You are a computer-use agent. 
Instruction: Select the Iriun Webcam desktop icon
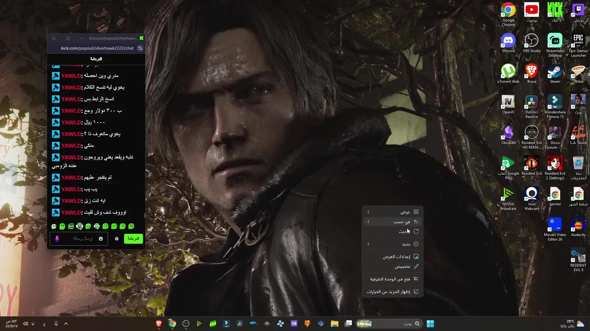(x=531, y=199)
